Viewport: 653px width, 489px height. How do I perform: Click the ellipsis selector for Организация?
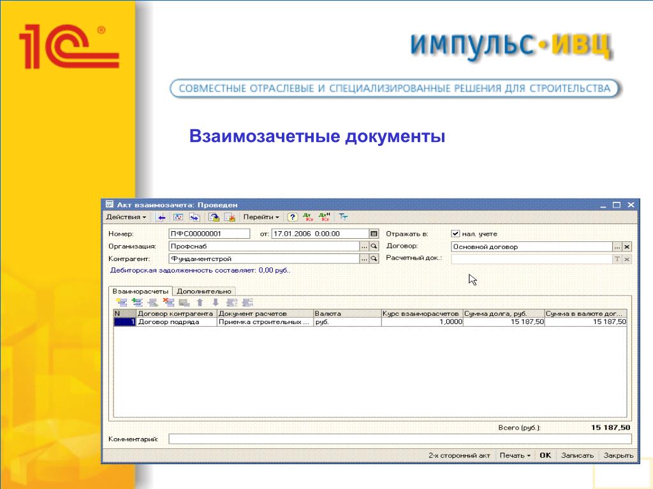[x=364, y=246]
